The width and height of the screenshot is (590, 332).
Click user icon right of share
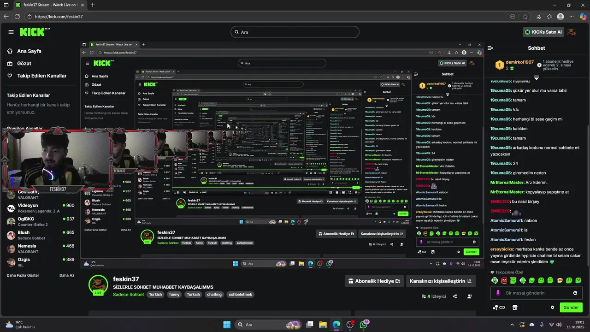pos(470,296)
